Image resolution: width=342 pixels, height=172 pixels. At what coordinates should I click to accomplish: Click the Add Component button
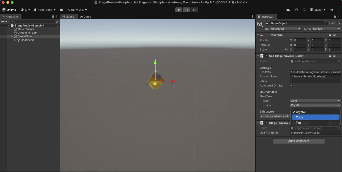tap(299, 141)
